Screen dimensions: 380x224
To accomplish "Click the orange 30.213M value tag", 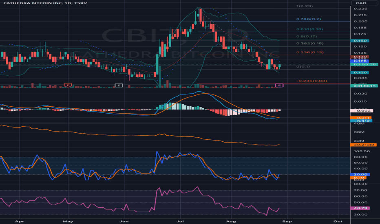I will click(x=364, y=145).
